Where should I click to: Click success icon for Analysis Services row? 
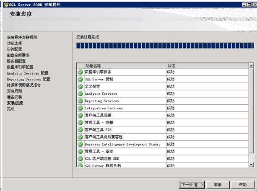pos(80,93)
